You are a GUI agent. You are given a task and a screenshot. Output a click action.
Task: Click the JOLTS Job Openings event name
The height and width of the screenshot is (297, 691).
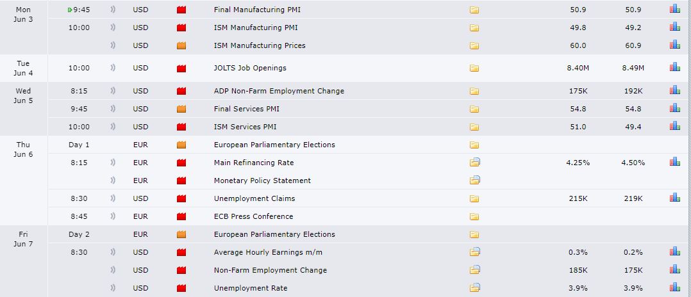[250, 68]
